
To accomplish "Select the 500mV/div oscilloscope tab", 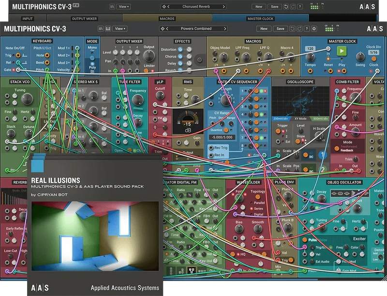I will click(x=320, y=119).
